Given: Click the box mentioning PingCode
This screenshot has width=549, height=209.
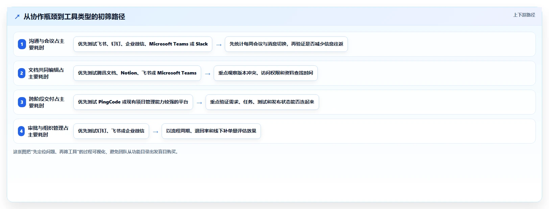Looking at the screenshot, I should (x=133, y=102).
